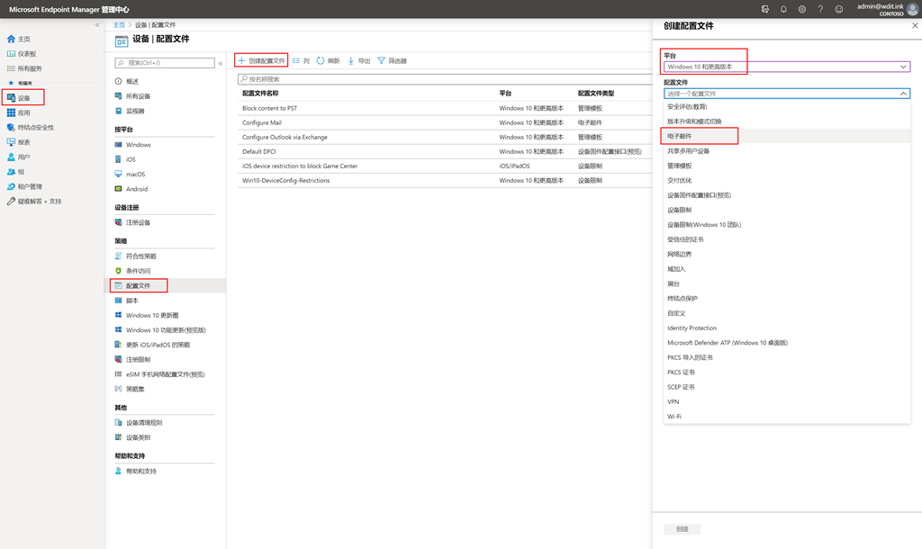Choose 终结点保护 from the profile list
Screen dimensions: 922x549
click(x=787, y=298)
